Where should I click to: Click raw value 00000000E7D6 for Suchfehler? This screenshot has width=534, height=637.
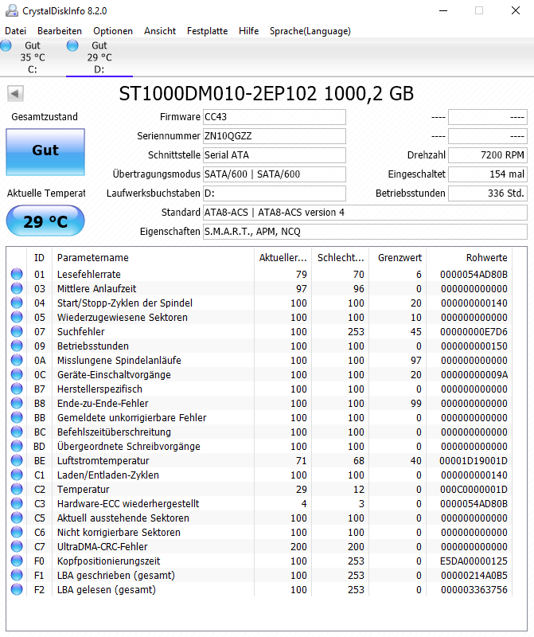(x=474, y=332)
